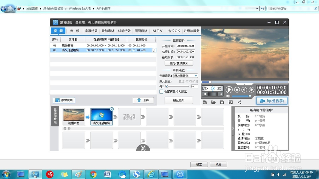Fast forward using the double-right arrow jog button
319x179 pixels.
coord(221,94)
